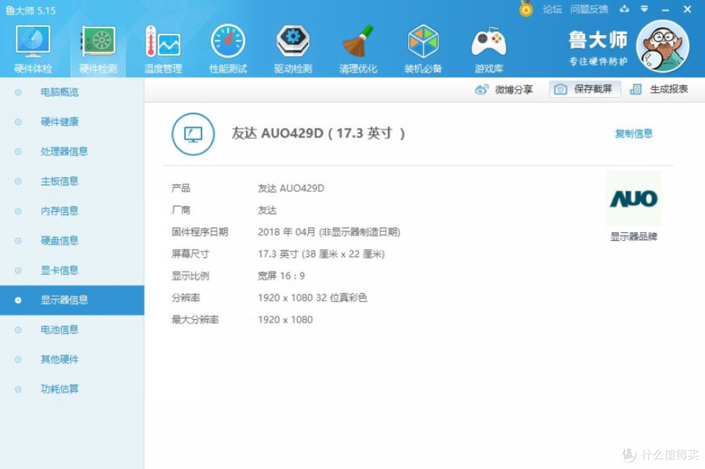
Task: Click radio bullet beside 硬盘信息
Action: pyautogui.click(x=18, y=241)
